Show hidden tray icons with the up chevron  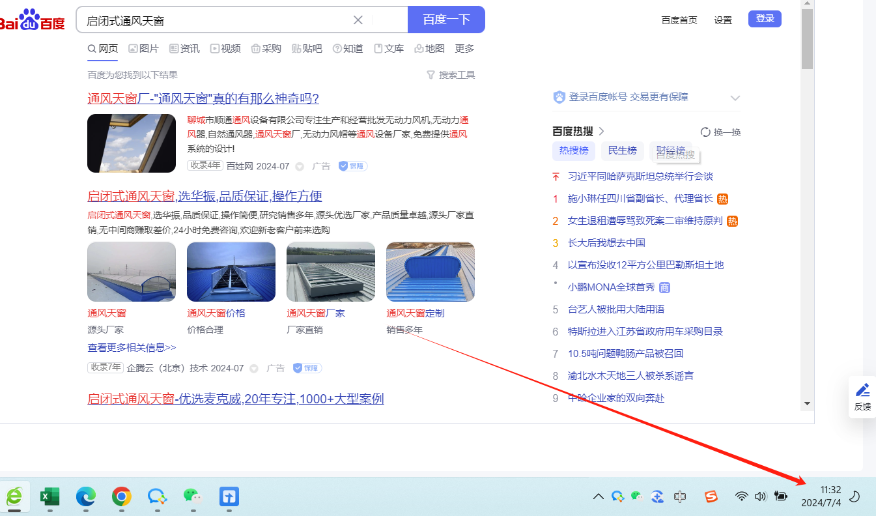tap(598, 496)
